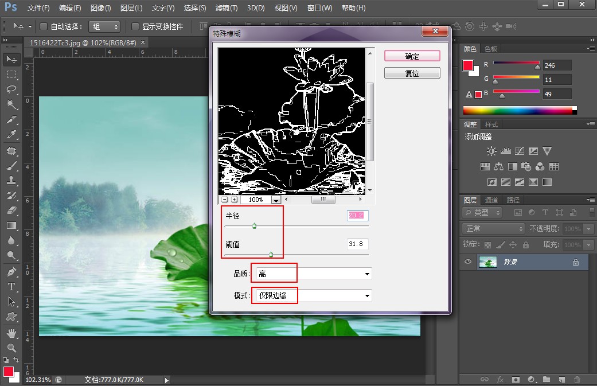The width and height of the screenshot is (597, 386).
Task: Enable the 自动选择 checkbox
Action: (x=43, y=26)
